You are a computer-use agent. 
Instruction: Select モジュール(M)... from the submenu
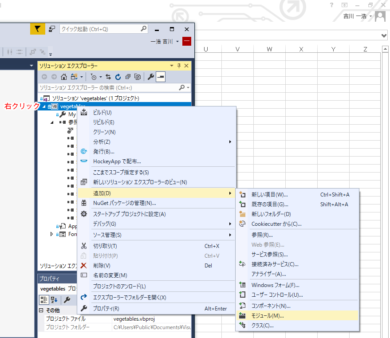click(x=267, y=316)
